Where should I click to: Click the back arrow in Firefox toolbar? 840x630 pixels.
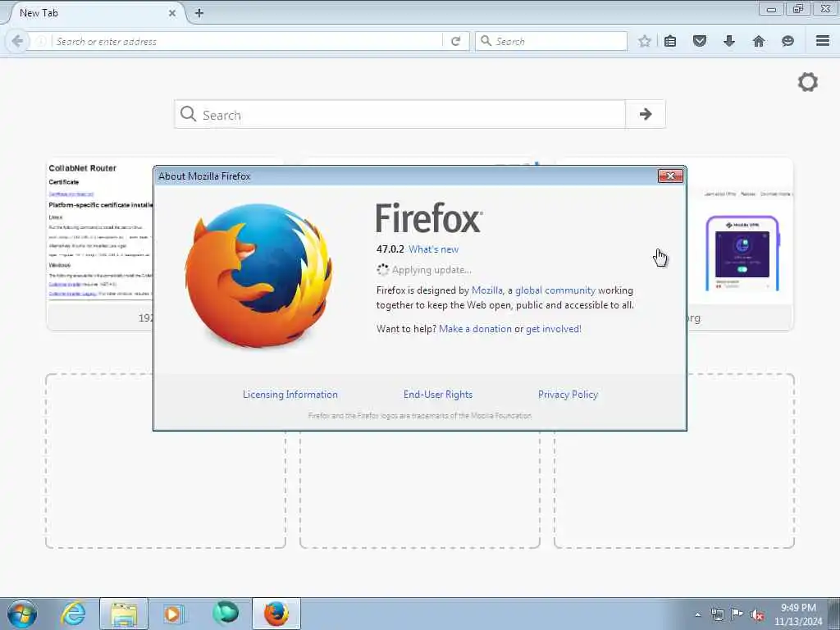[x=17, y=41]
